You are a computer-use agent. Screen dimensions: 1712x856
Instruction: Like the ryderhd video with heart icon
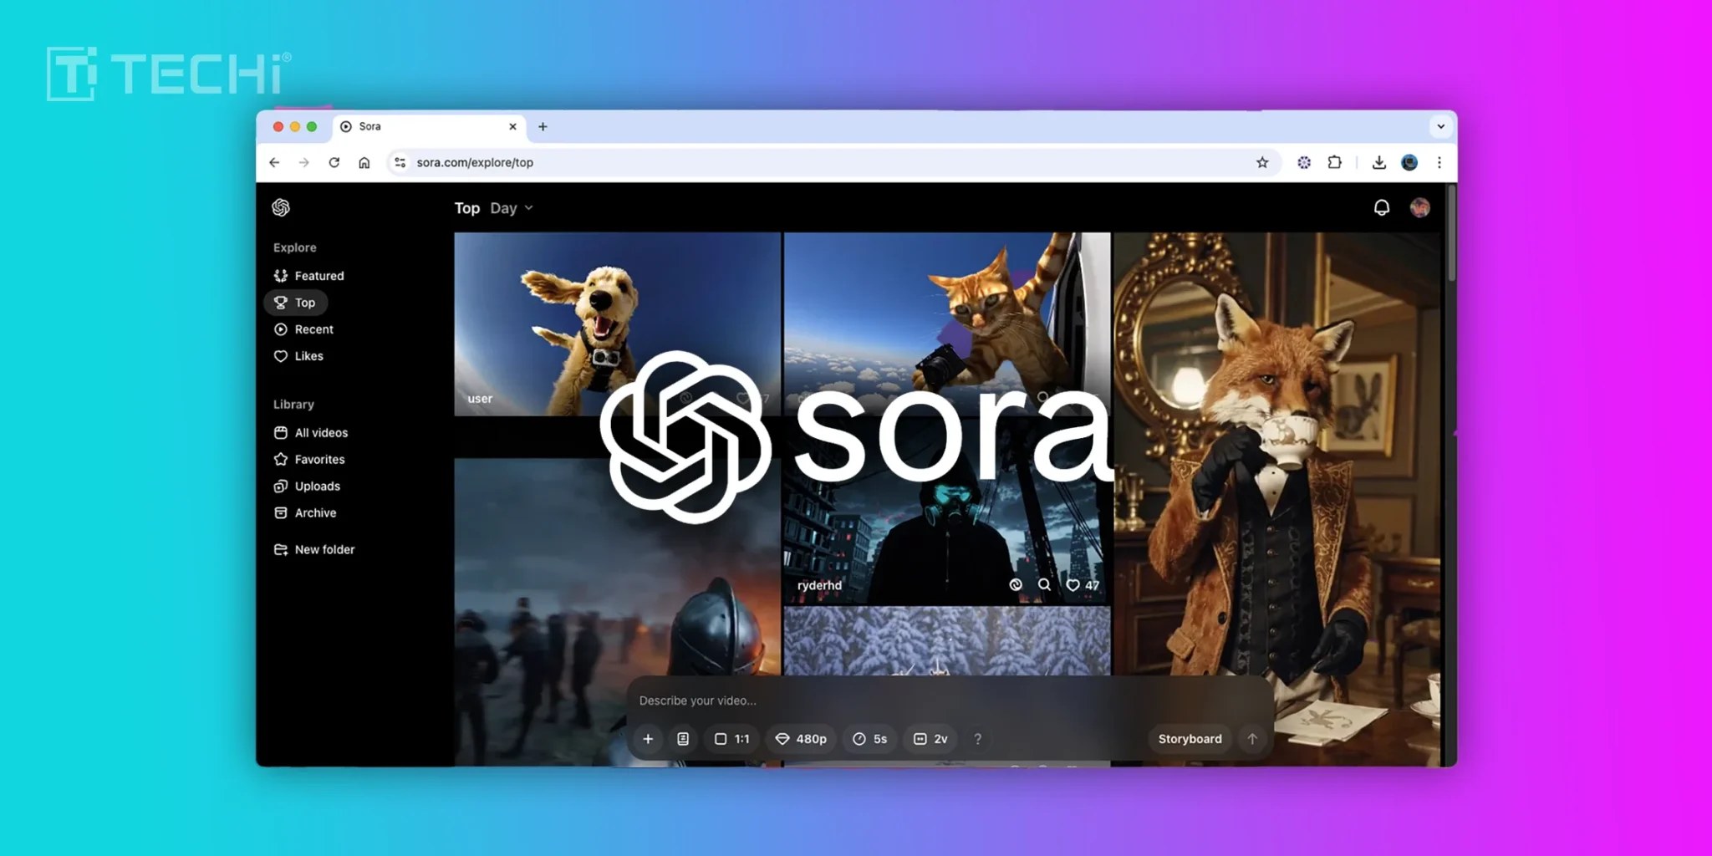[x=1073, y=585]
